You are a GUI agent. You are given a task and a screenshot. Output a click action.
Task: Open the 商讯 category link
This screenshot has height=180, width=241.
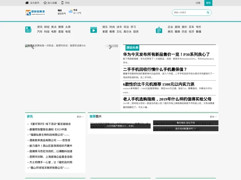(x=170, y=32)
